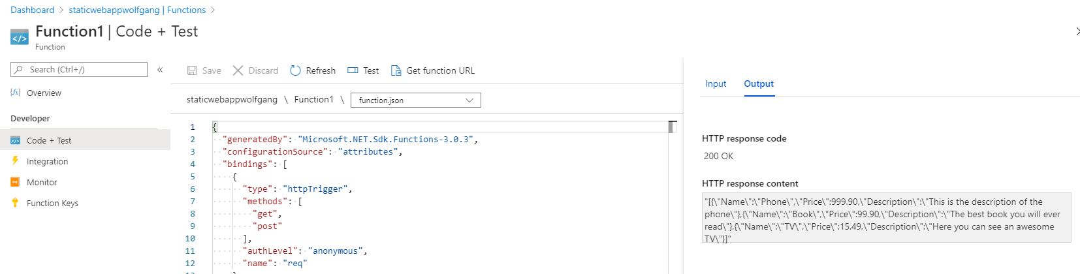Click the HTTP response code label
The width and height of the screenshot is (1080, 274).
coord(744,139)
